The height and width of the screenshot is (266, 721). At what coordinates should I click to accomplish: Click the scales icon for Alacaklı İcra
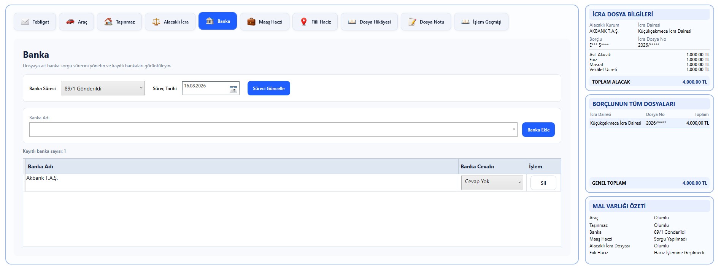[156, 22]
